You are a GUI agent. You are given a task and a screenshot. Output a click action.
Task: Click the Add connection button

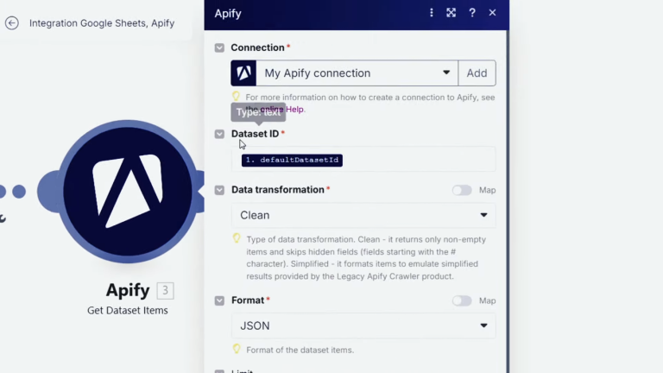point(477,73)
